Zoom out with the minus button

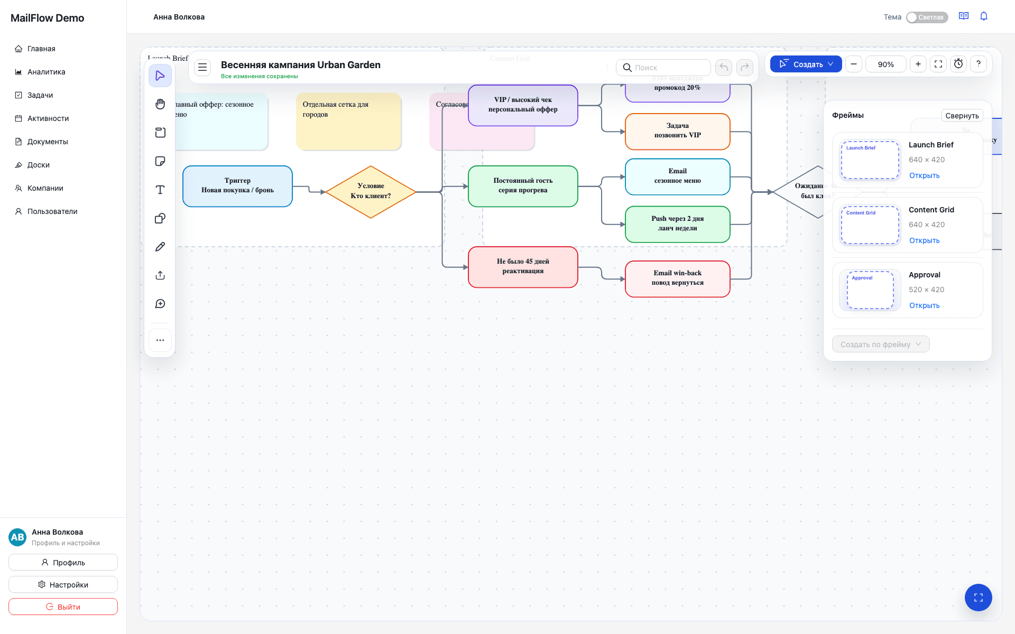point(854,64)
